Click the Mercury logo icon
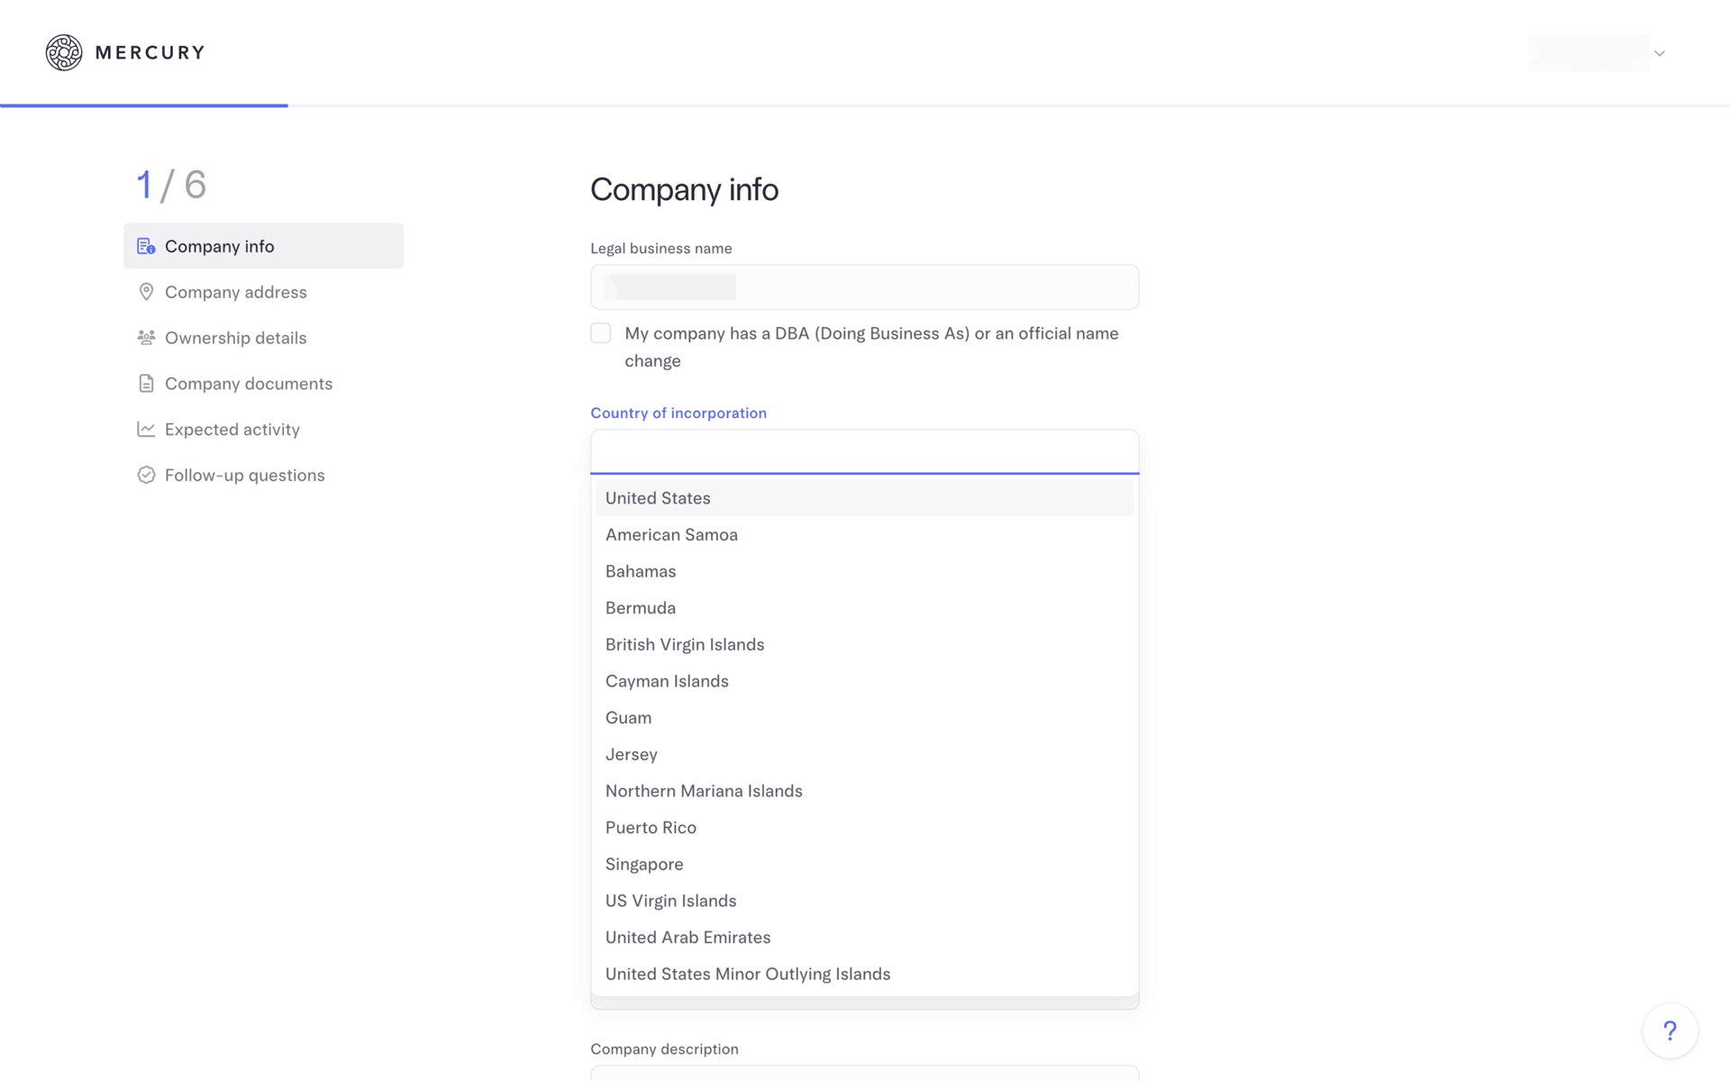This screenshot has height=1081, width=1730. 64,52
